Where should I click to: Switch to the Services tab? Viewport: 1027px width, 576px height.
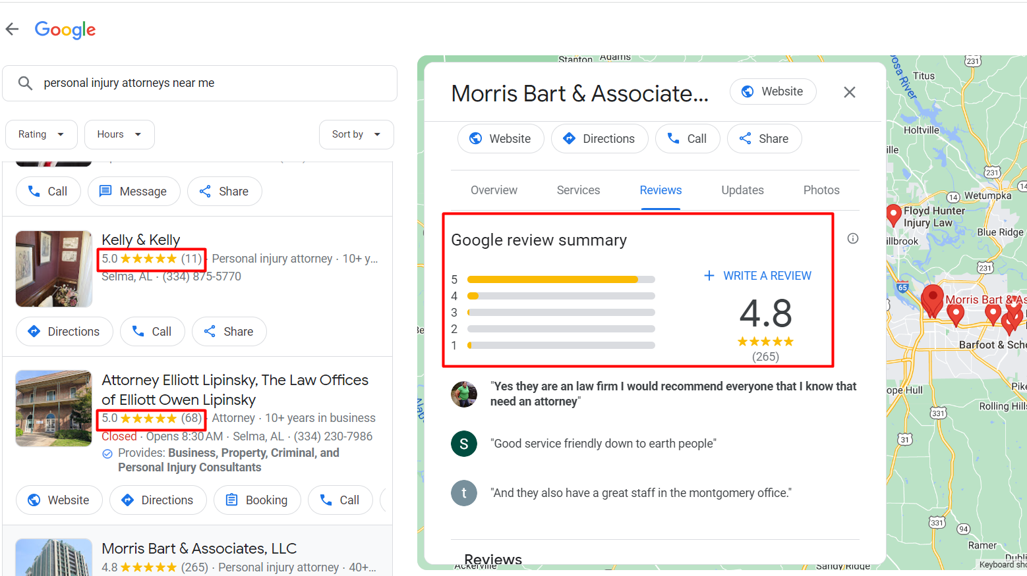(x=578, y=190)
